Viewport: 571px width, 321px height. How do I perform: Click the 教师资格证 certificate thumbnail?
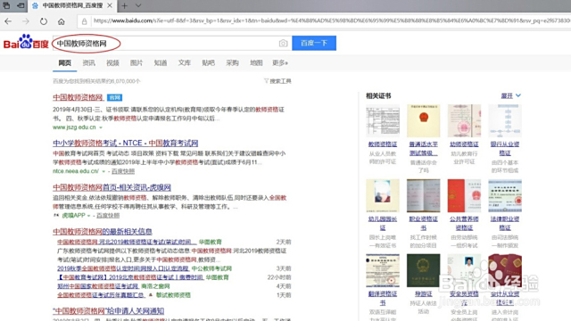click(383, 120)
